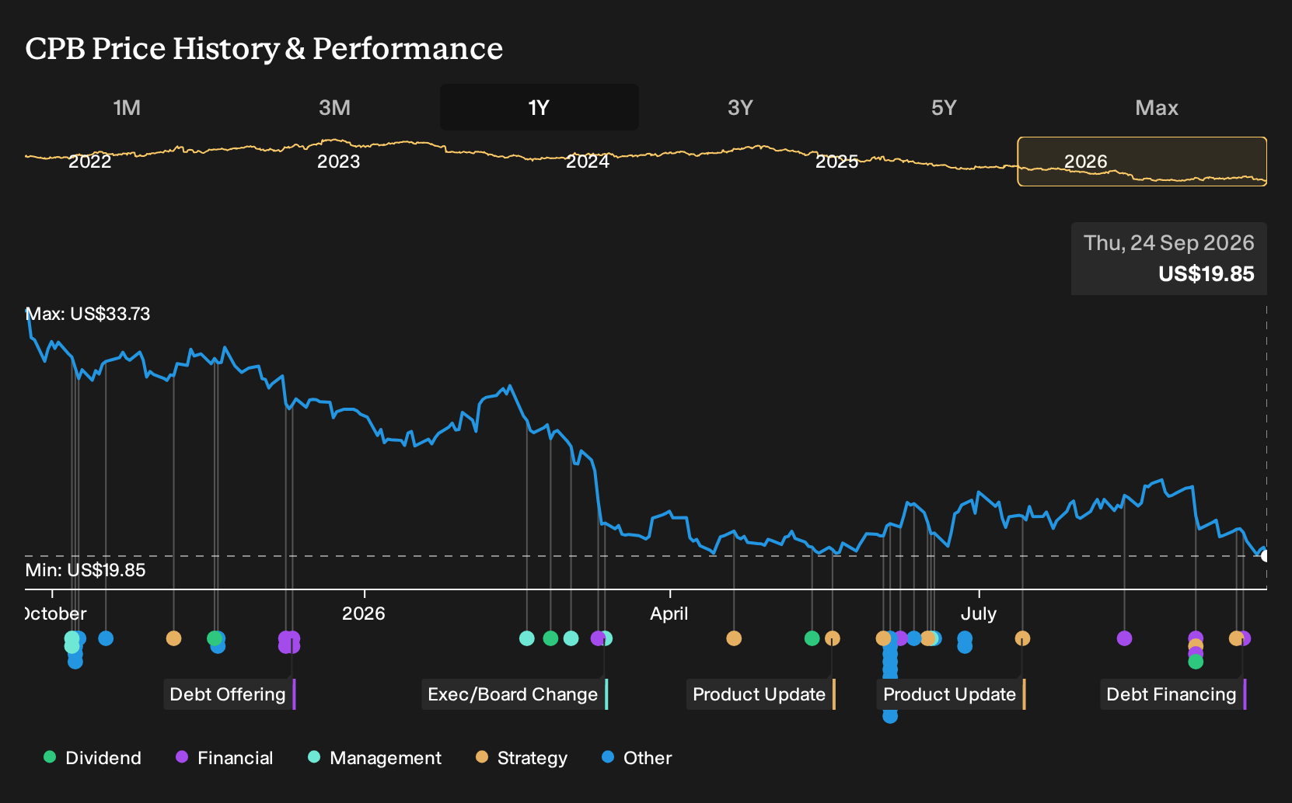Select the 1Y time range tab

click(539, 108)
